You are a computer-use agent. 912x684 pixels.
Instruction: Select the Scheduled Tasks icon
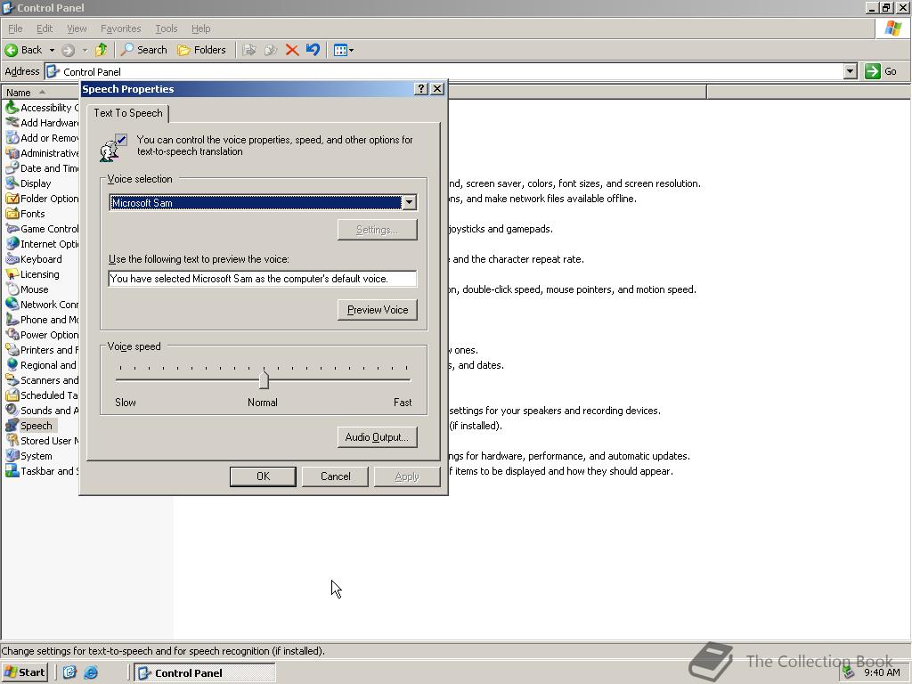point(12,395)
